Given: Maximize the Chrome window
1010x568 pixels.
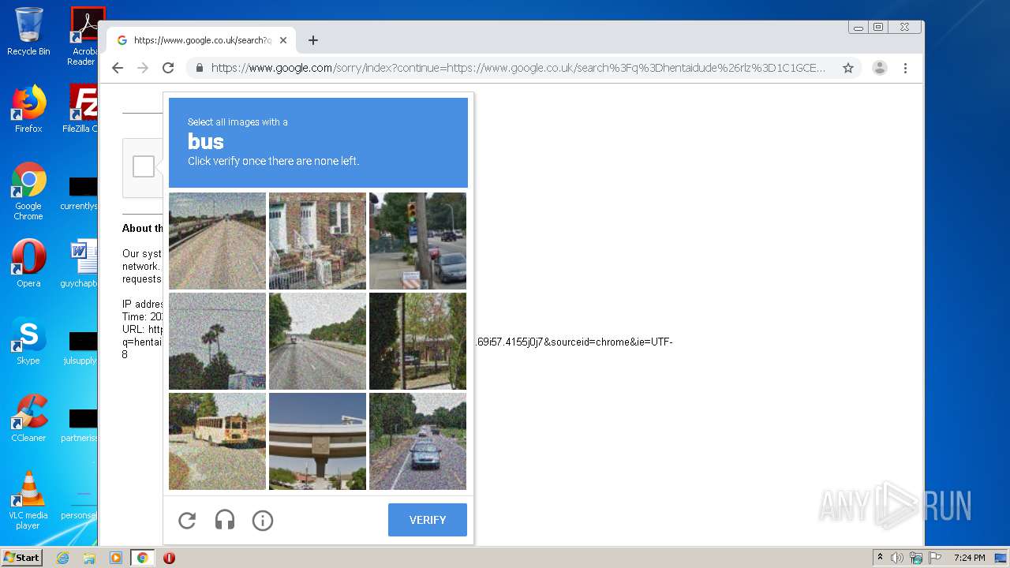Looking at the screenshot, I should 878,27.
